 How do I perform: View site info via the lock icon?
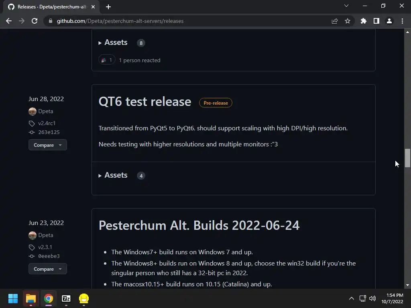tap(51, 21)
